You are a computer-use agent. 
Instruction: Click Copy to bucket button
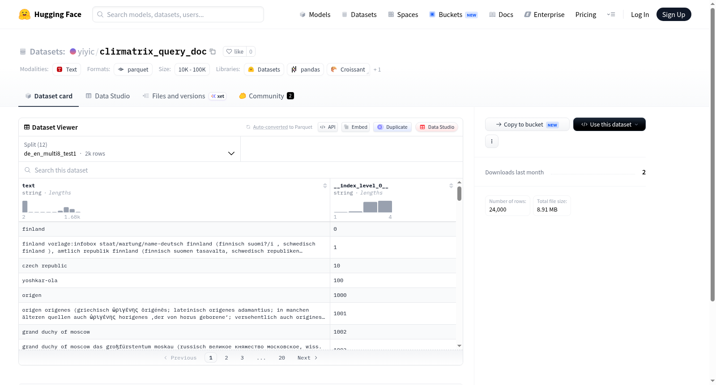[x=527, y=124]
